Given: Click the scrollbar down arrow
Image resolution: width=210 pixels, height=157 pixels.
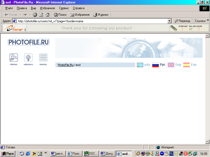Looking at the screenshot, I should pyautogui.click(x=207, y=142).
